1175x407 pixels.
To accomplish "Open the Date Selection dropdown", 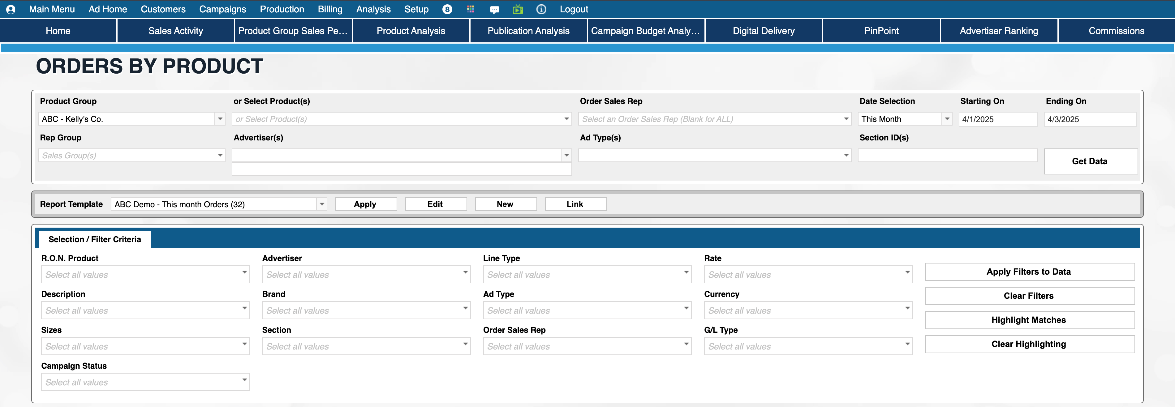I will (947, 119).
